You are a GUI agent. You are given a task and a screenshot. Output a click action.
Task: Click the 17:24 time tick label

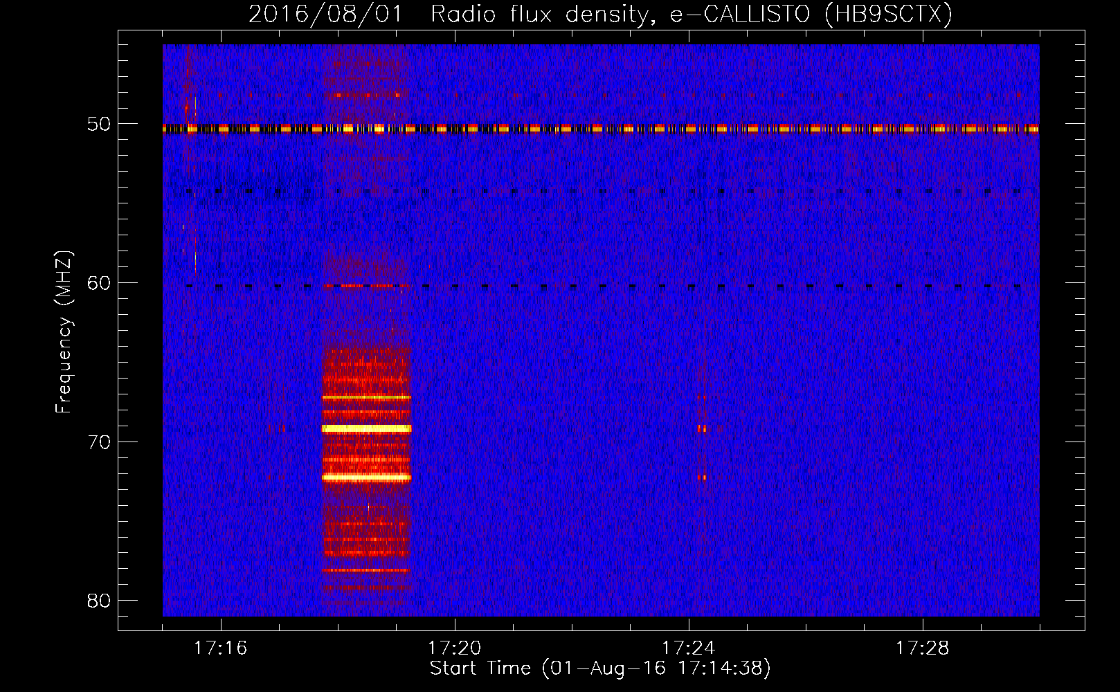[688, 648]
